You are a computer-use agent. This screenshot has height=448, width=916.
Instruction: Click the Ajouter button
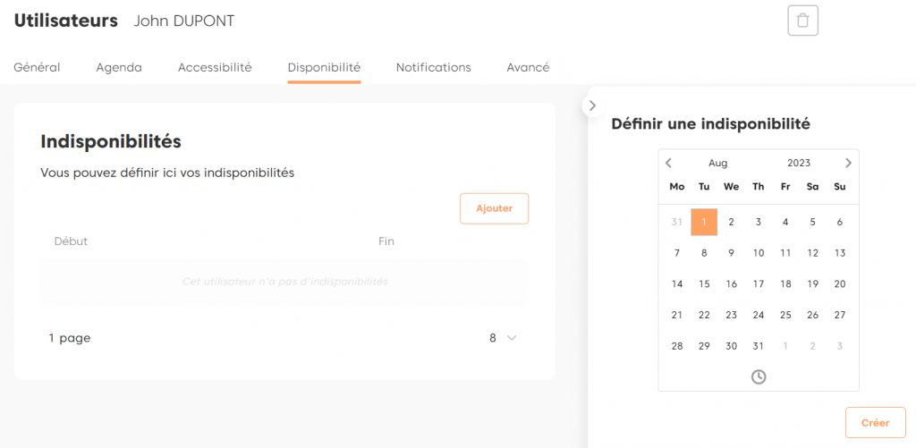pos(494,208)
